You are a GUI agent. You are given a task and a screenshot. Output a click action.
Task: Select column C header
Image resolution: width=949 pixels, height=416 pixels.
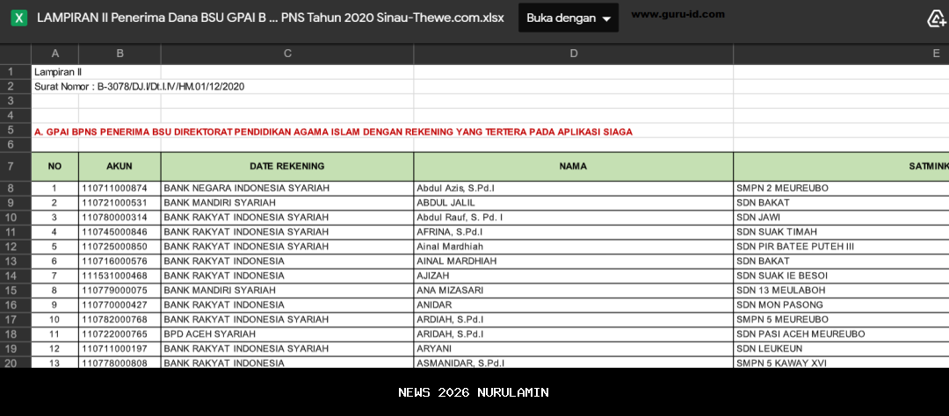pos(287,54)
